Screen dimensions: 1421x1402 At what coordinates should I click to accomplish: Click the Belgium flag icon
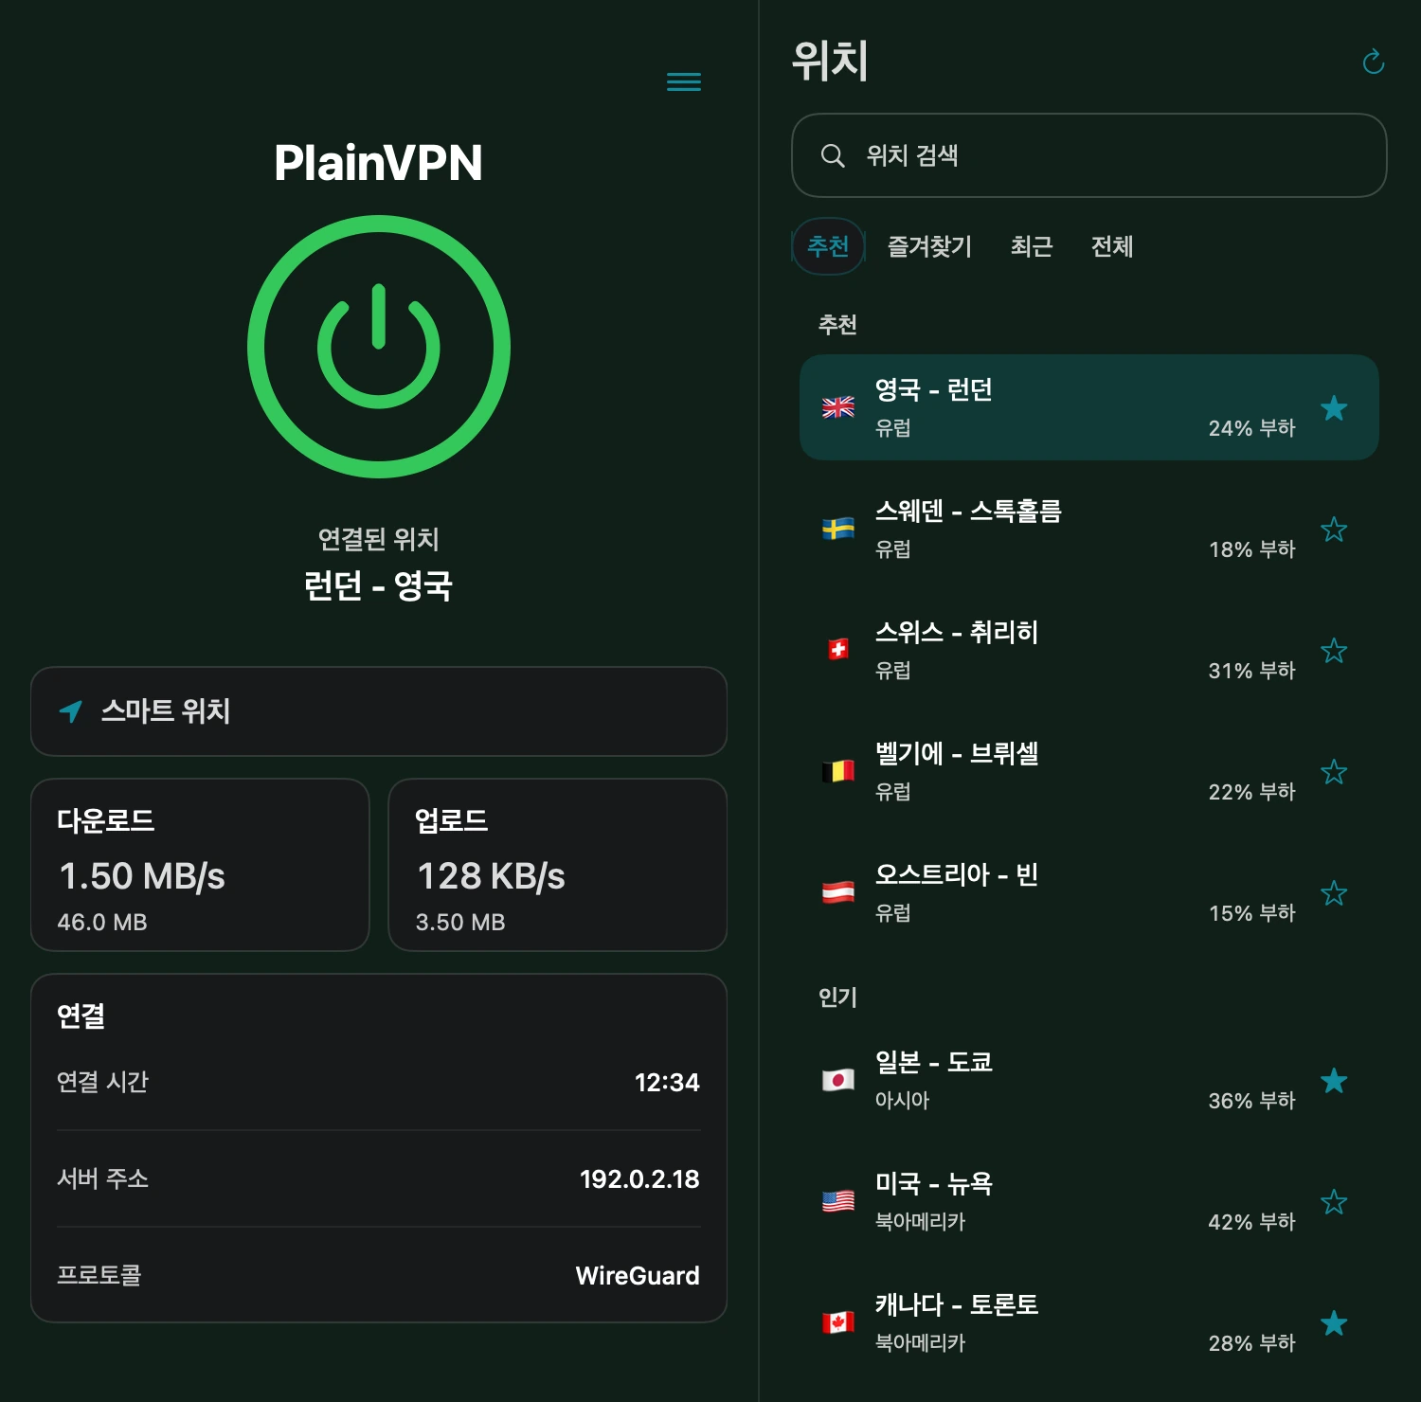click(838, 771)
